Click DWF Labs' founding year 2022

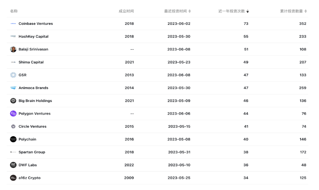pos(129,165)
